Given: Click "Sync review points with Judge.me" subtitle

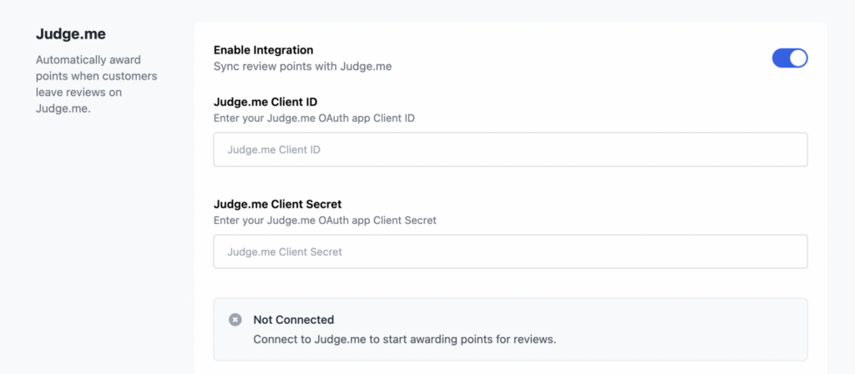Looking at the screenshot, I should 302,66.
